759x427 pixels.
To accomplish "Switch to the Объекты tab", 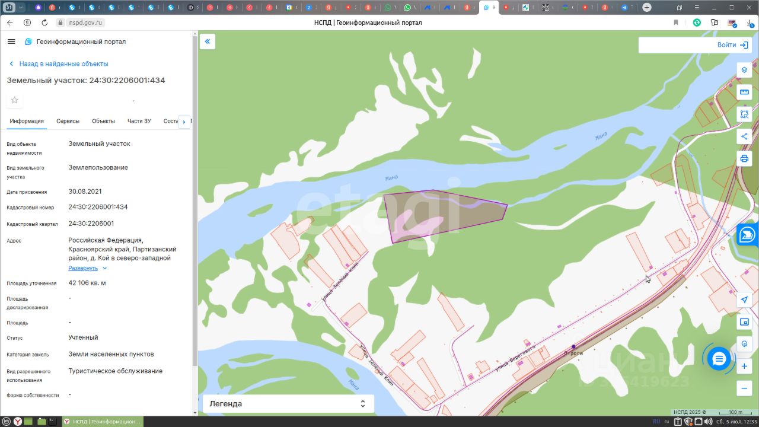I will (103, 121).
